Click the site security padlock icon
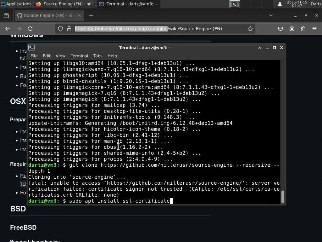Image resolution: width=322 pixels, height=242 pixels. (69, 29)
